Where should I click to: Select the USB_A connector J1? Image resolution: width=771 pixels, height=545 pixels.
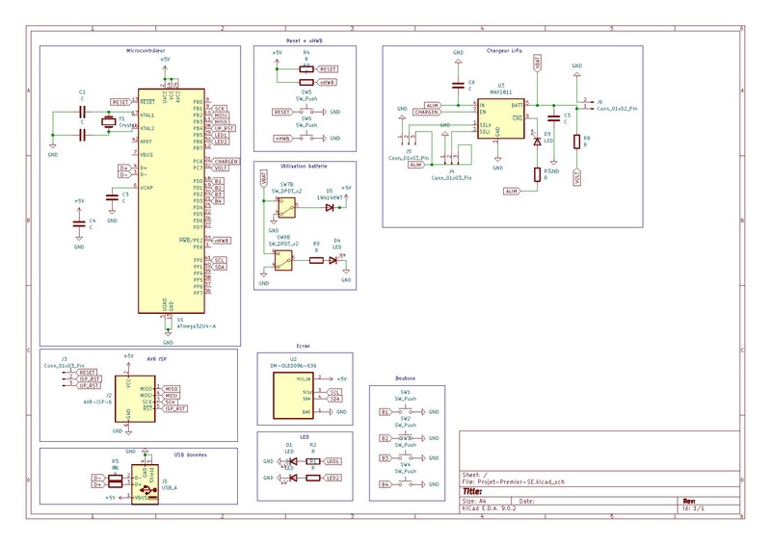(x=145, y=484)
